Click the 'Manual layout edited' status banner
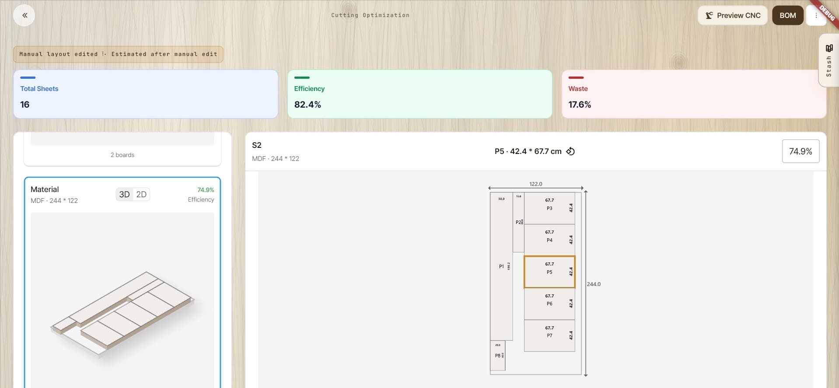839x388 pixels. 118,54
